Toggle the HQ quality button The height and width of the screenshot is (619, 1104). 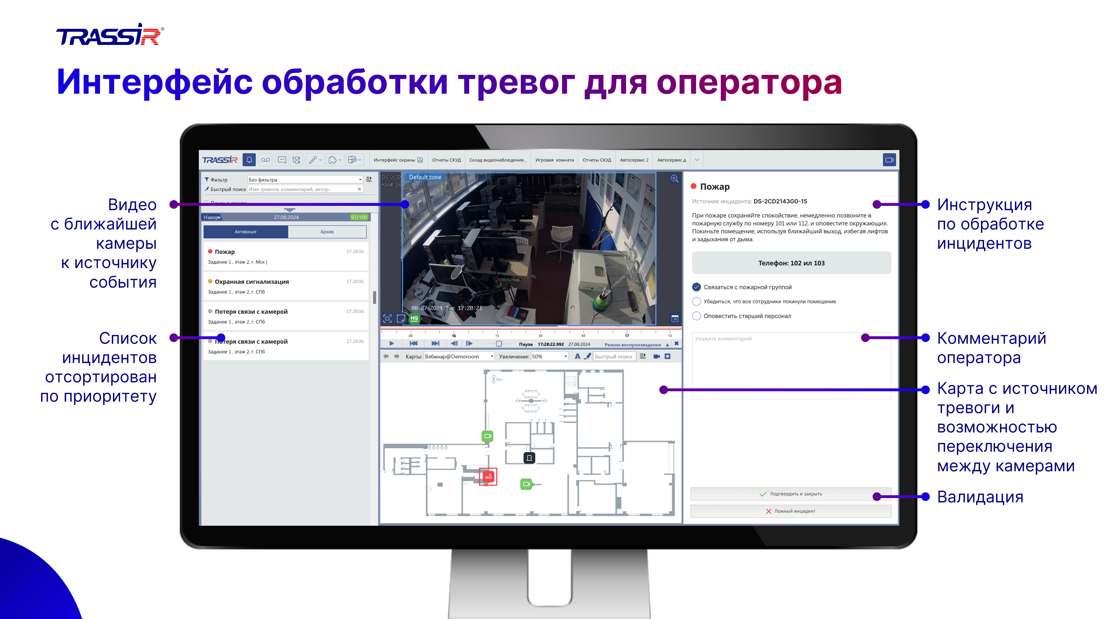pyautogui.click(x=414, y=318)
